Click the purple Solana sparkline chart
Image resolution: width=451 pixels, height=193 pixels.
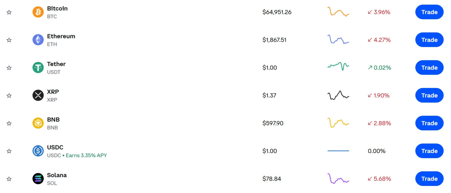338,179
